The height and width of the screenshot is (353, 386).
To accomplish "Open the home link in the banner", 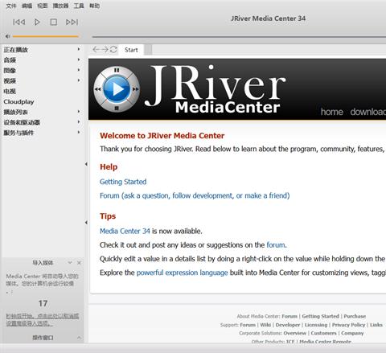I will coord(332,112).
